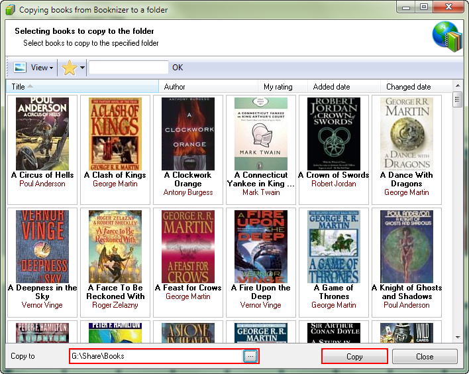469x374 pixels.
Task: Click the Booknizer app icon in title bar
Action: pos(10,10)
